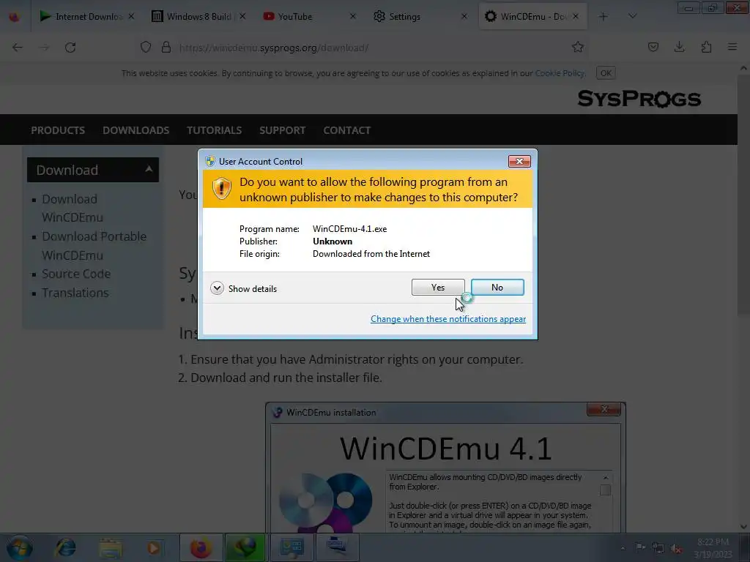Open Download Portable WinCDEmu link
The image size is (750, 562).
[x=94, y=246]
